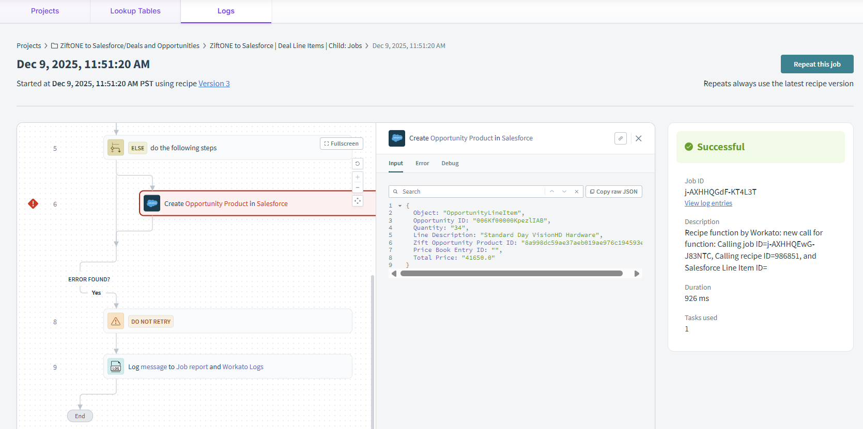
Task: Click the Repeat this job button
Action: point(816,64)
